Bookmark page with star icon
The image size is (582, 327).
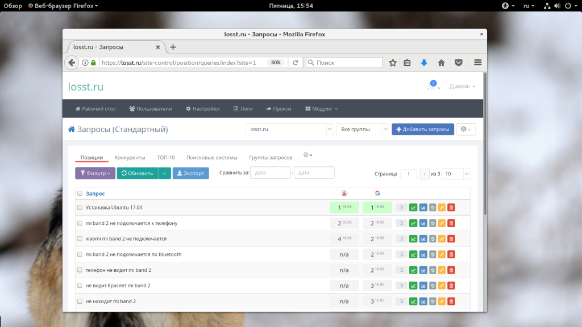pyautogui.click(x=393, y=63)
